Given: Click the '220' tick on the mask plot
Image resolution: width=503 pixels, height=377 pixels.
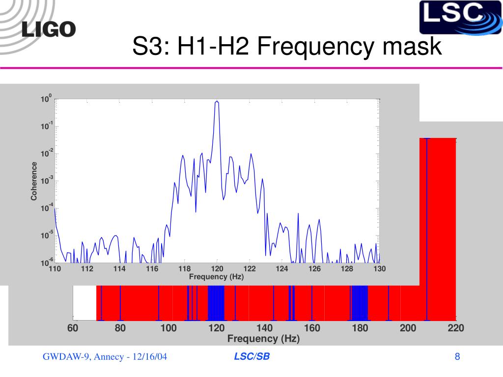Looking at the screenshot, I should pos(456,328).
